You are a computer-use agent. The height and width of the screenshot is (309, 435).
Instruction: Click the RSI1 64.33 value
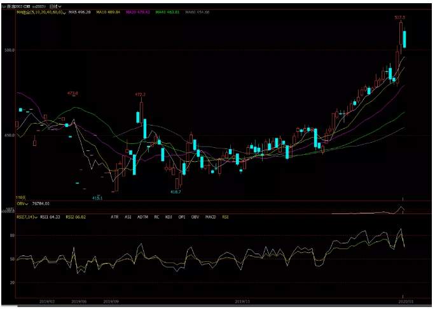click(50, 217)
